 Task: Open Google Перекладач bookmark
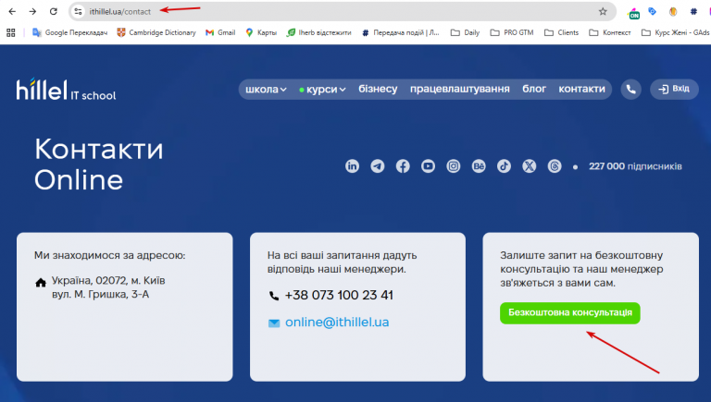69,32
